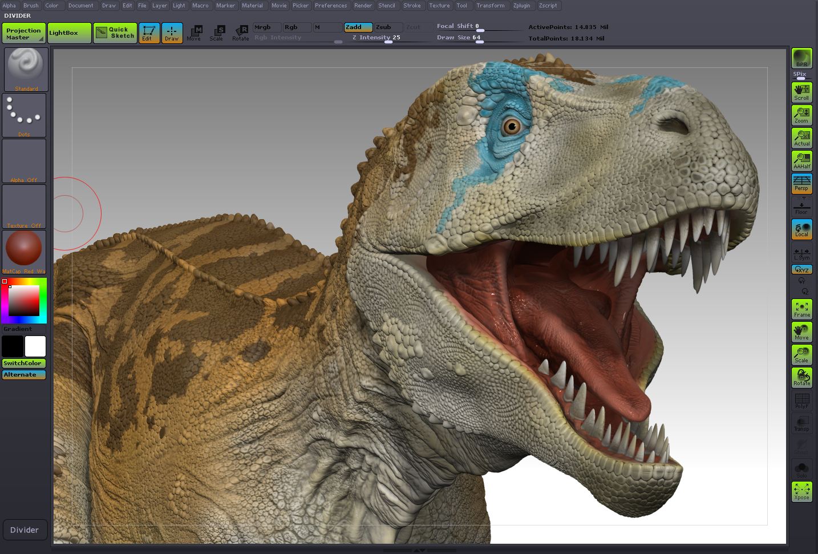Open the Alpha Off selector
This screenshot has height=554, width=818.
(x=24, y=161)
